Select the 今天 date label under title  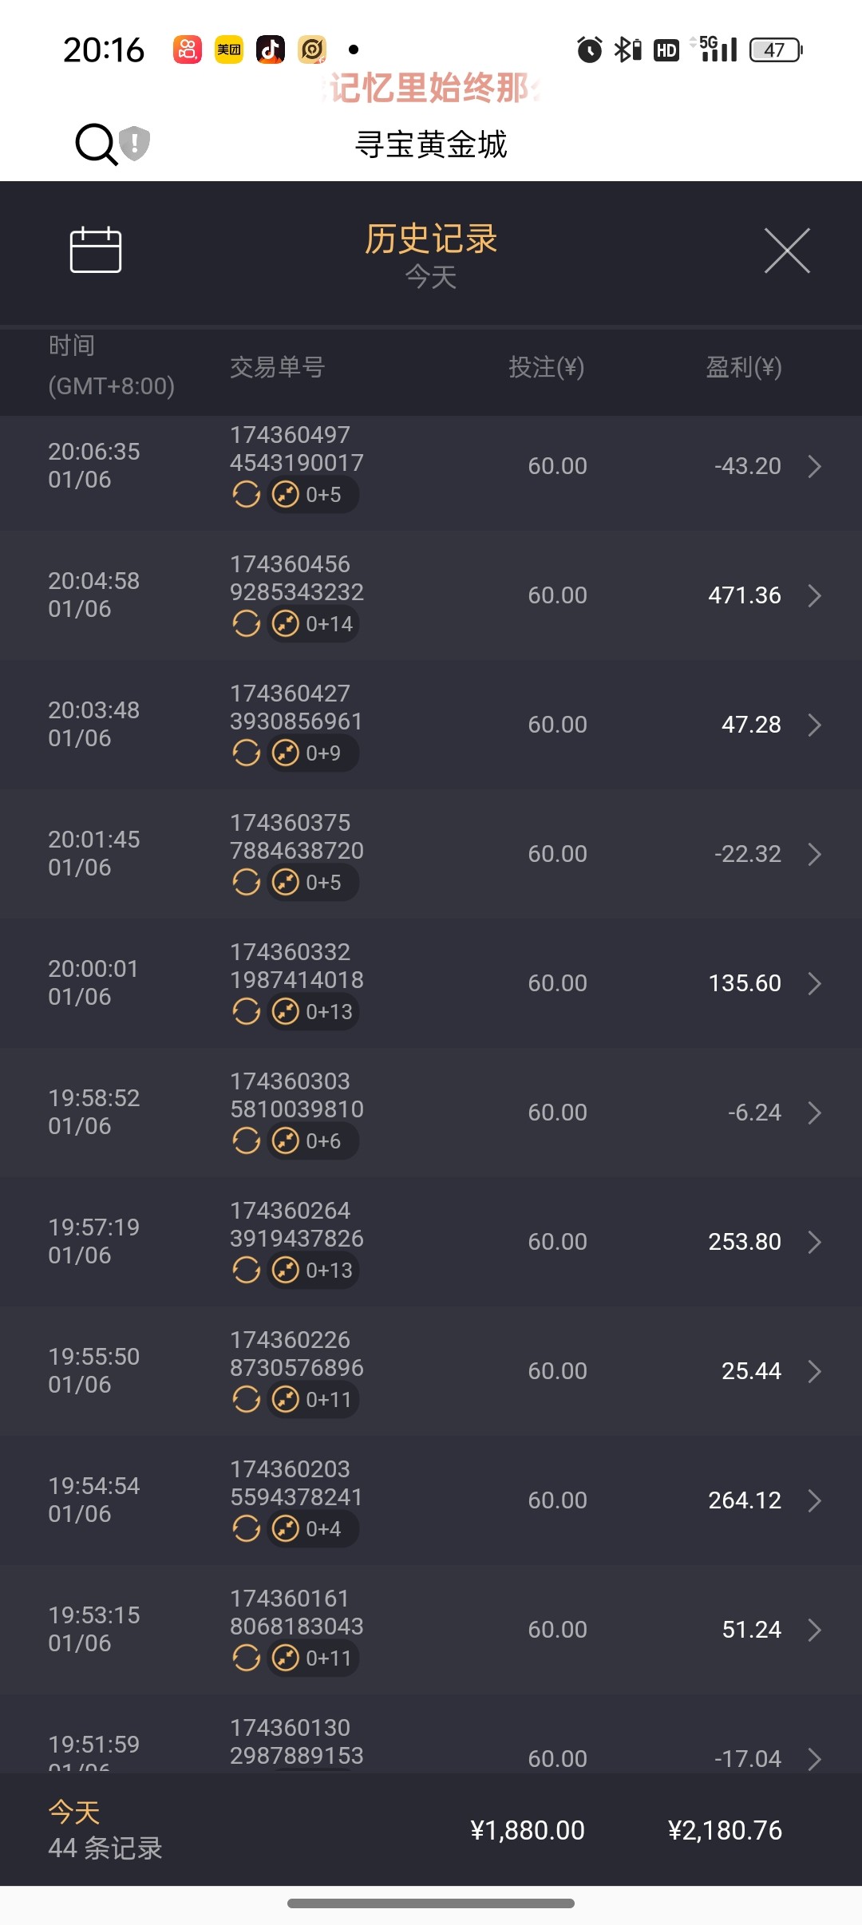click(431, 278)
